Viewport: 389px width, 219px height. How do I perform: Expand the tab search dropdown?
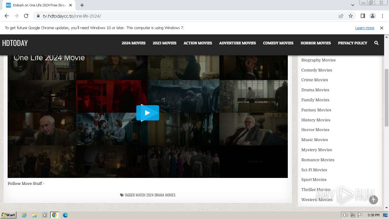pyautogui.click(x=353, y=5)
